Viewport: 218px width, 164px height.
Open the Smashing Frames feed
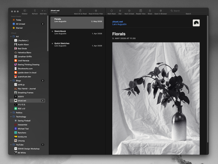click(28, 92)
